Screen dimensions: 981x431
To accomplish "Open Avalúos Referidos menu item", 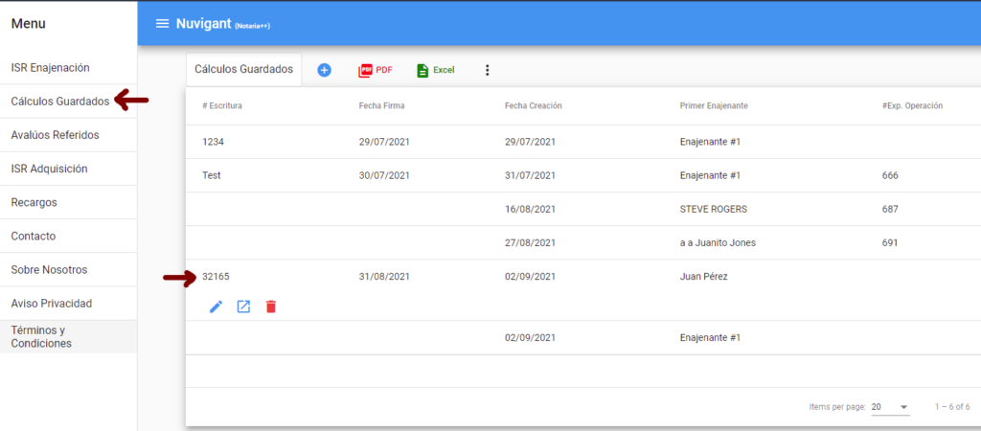I will 68,135.
